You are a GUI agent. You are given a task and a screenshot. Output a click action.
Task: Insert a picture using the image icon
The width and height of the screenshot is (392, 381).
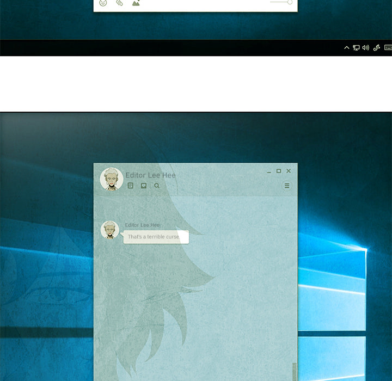[x=136, y=3]
